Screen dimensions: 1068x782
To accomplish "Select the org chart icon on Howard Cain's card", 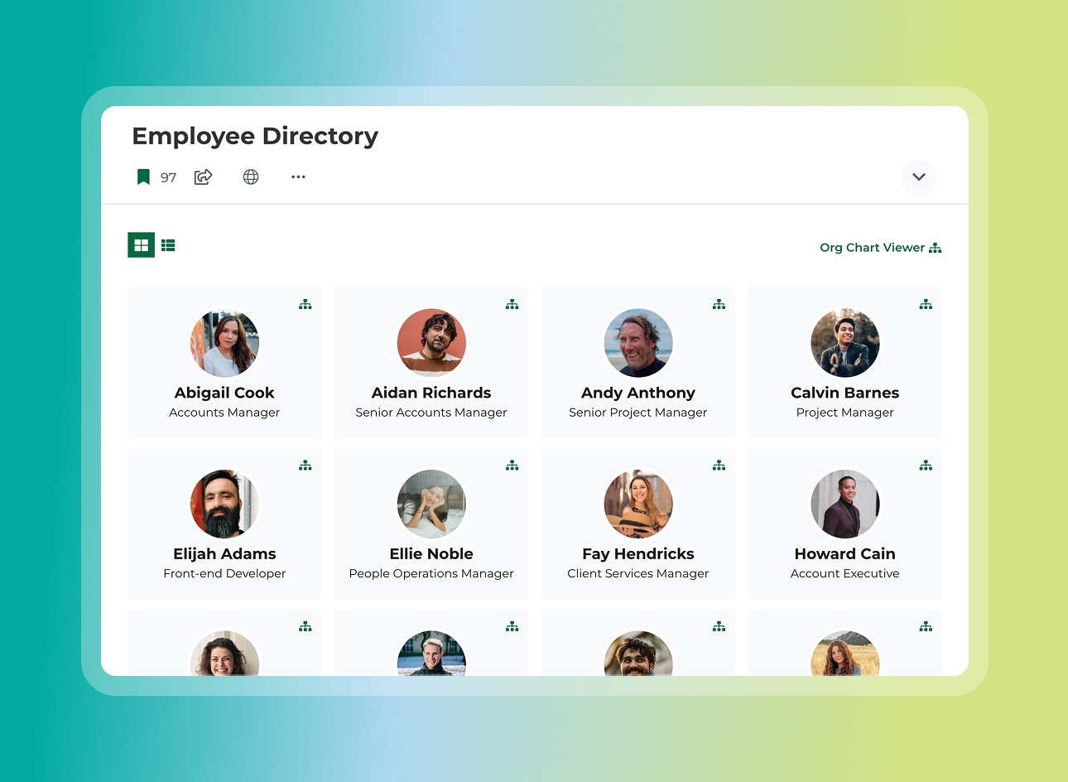I will (x=926, y=465).
